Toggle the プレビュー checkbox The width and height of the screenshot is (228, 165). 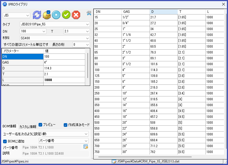[41, 125]
